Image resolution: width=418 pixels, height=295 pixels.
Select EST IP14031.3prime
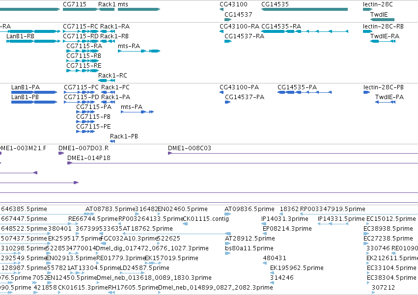(x=285, y=219)
